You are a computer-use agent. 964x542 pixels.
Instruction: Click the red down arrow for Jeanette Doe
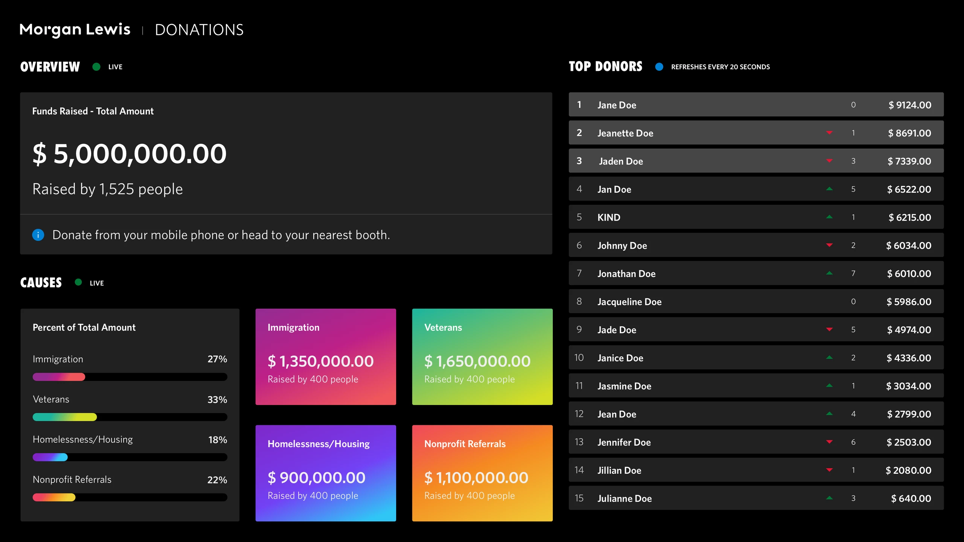(829, 132)
